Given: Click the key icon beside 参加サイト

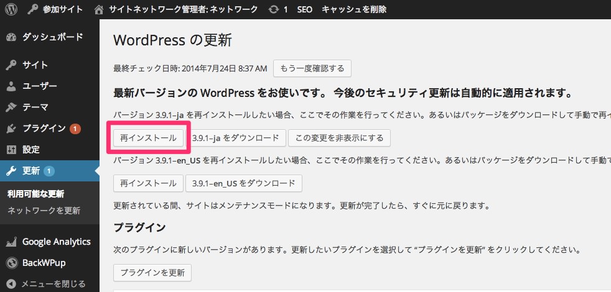Looking at the screenshot, I should (32, 9).
